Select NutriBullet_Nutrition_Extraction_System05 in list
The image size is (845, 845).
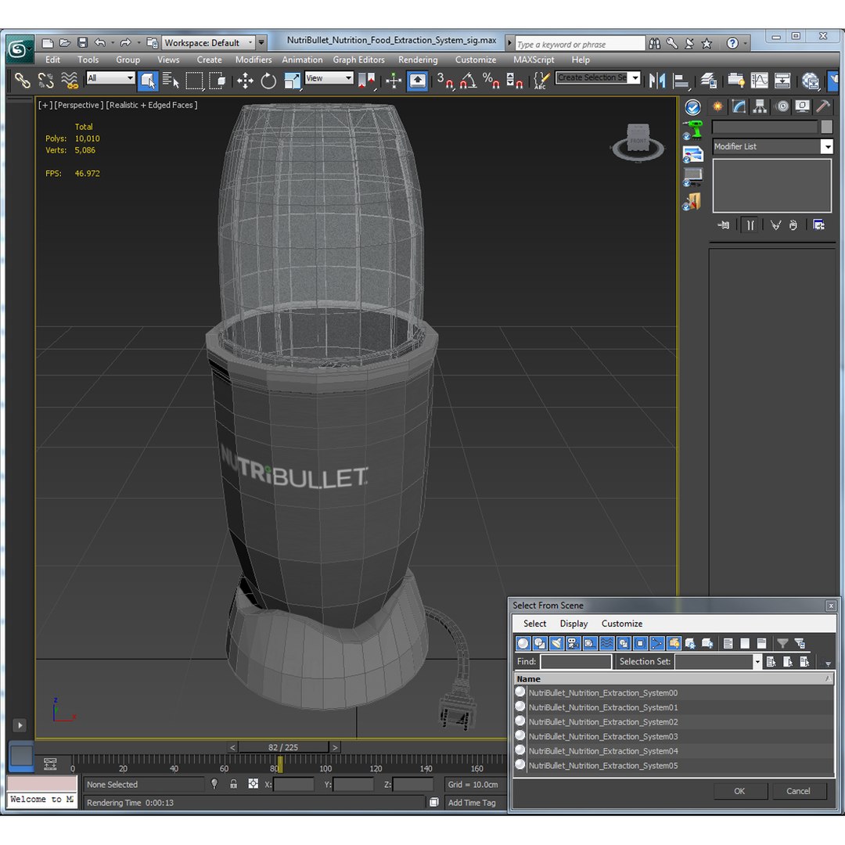[673, 765]
